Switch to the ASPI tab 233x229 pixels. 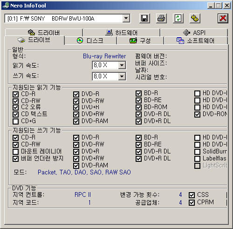point(194,33)
